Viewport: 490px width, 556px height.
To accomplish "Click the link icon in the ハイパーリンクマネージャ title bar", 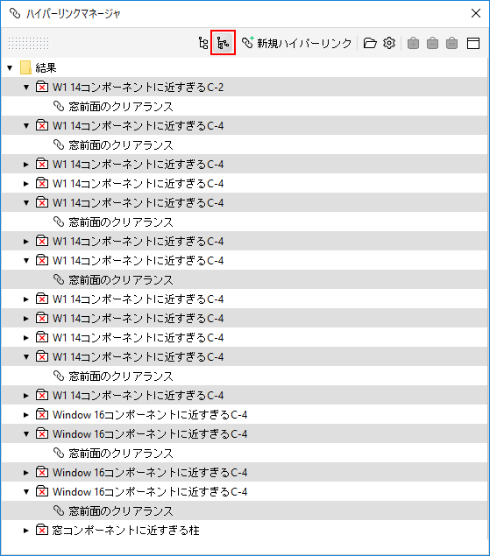I will coord(15,13).
